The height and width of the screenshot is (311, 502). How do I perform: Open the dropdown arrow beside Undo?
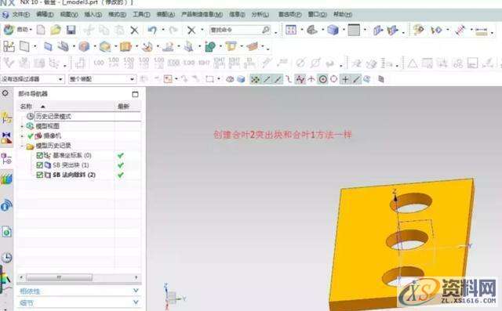pos(163,30)
